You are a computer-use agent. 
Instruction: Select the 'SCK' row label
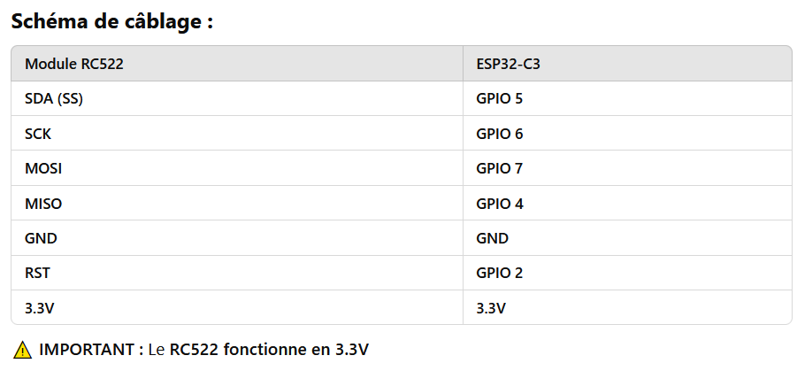coord(237,134)
